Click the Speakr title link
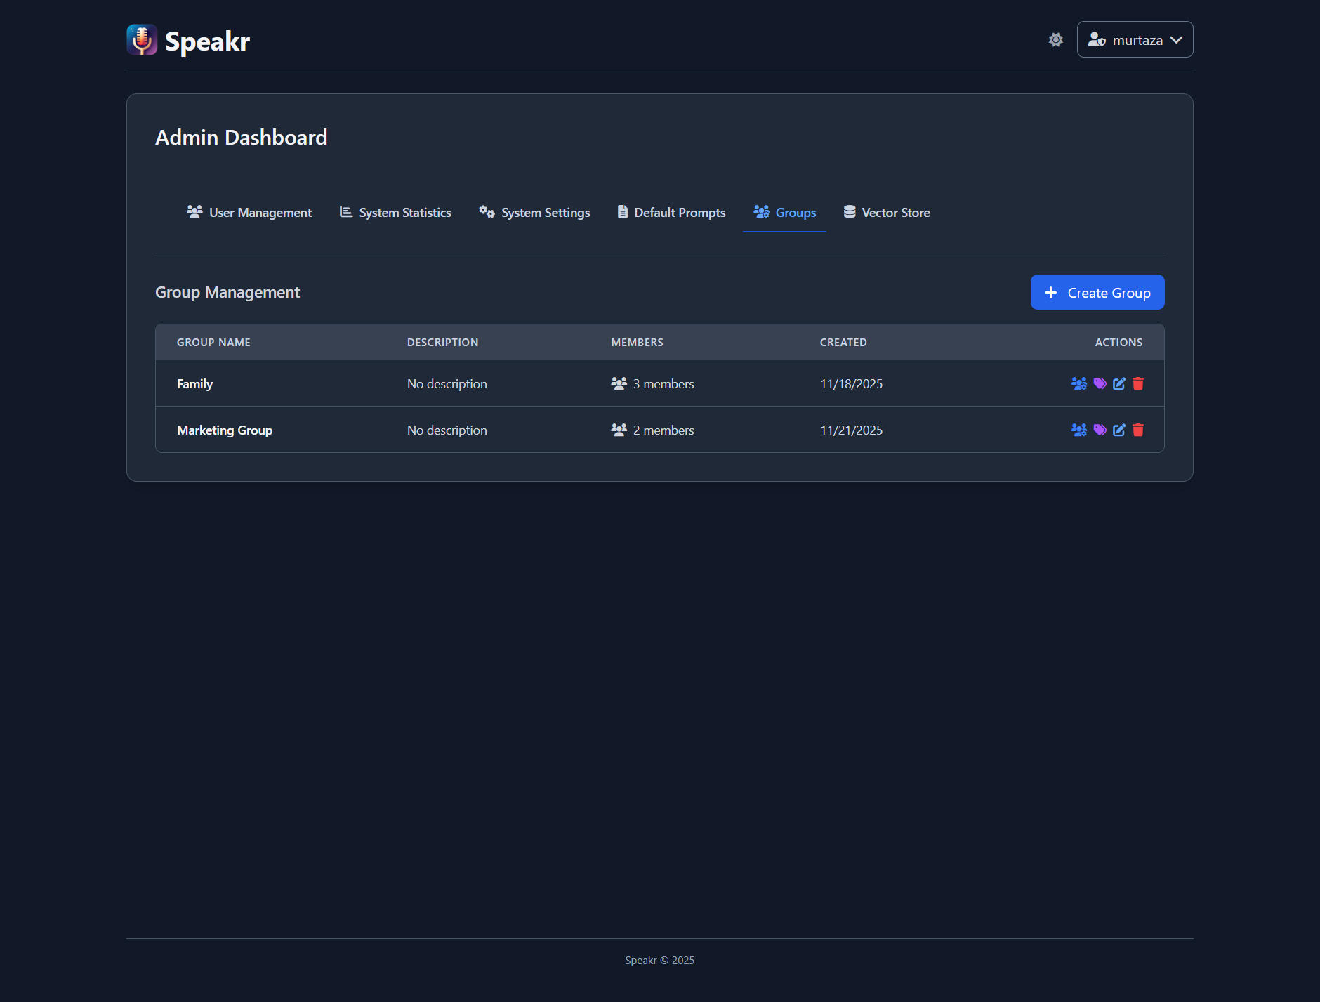 tap(207, 41)
